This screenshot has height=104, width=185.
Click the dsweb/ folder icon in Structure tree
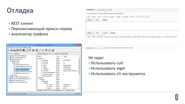12,75
